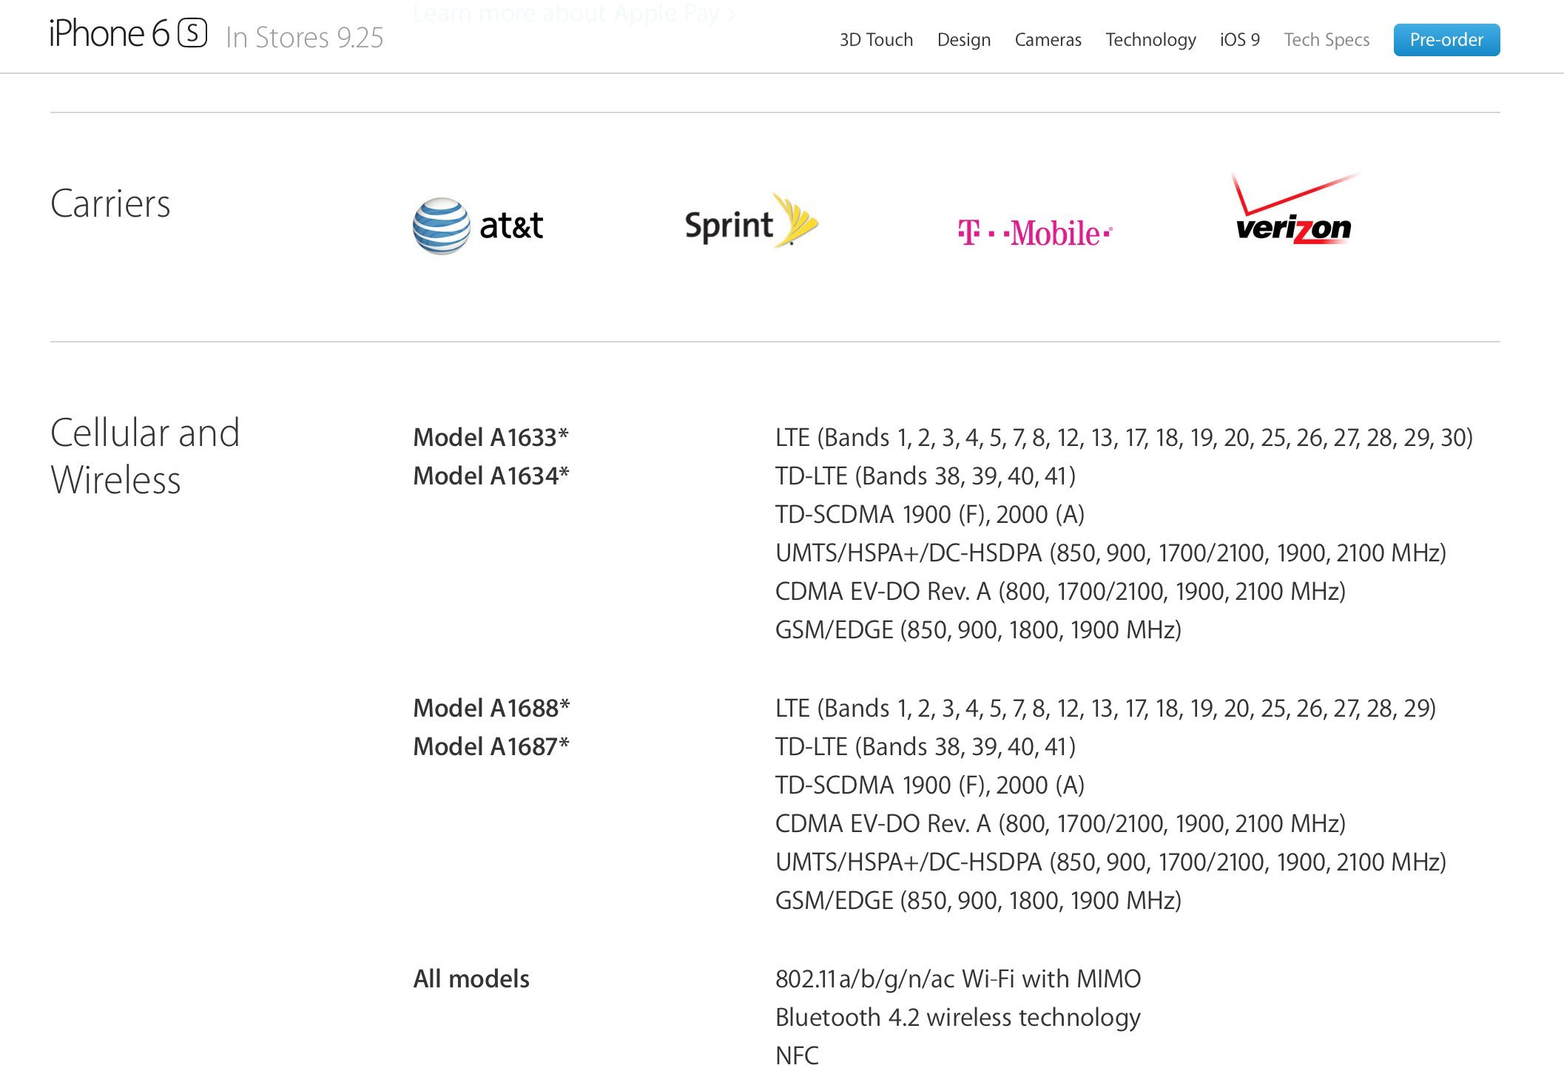Go to the Design section
The height and width of the screenshot is (1068, 1564).
pyautogui.click(x=963, y=40)
